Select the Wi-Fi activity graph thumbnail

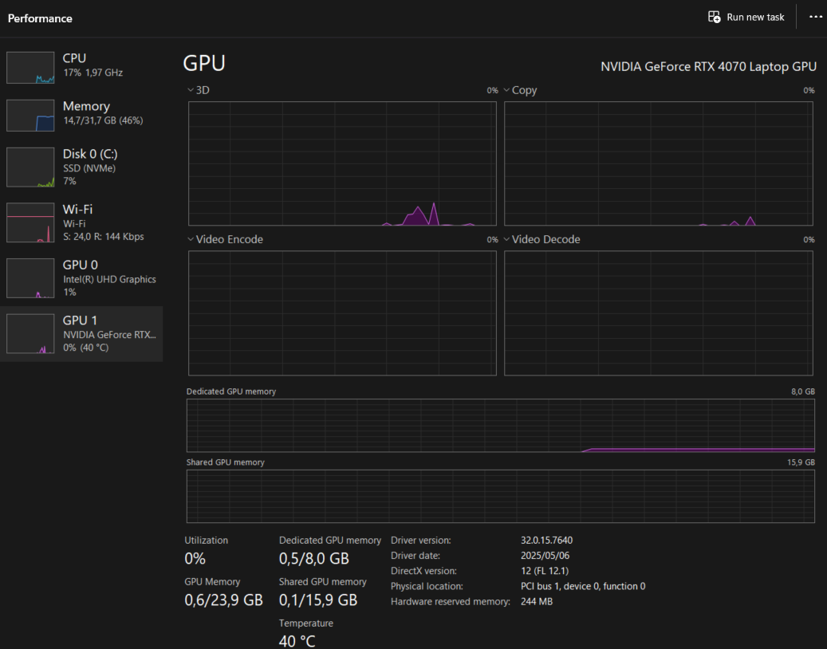click(x=30, y=222)
